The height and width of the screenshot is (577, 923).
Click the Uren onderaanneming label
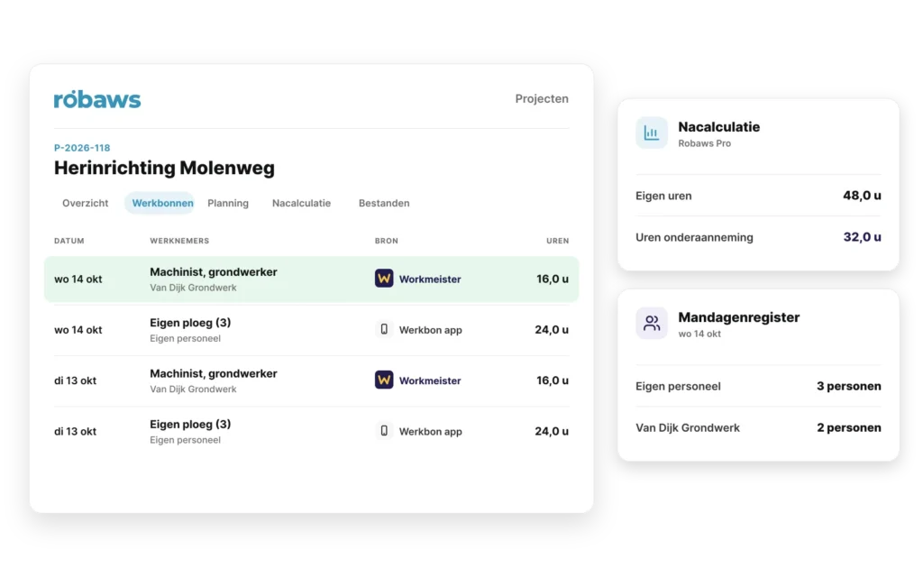point(694,237)
